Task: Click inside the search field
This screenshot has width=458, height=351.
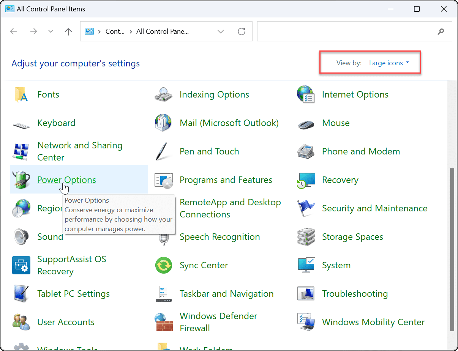Action: (x=353, y=31)
